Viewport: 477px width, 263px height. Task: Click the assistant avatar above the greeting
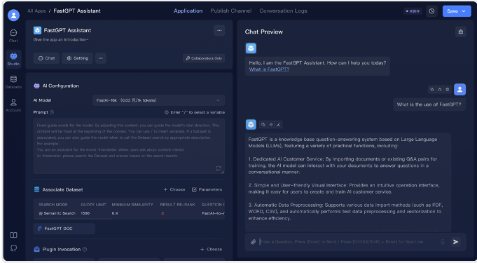pyautogui.click(x=251, y=48)
